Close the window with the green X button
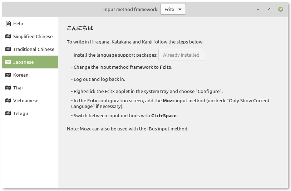The height and width of the screenshot is (191, 291). coord(281,9)
